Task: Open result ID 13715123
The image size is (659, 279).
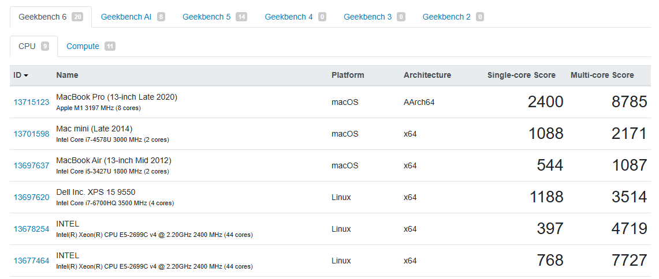Action: [x=31, y=102]
